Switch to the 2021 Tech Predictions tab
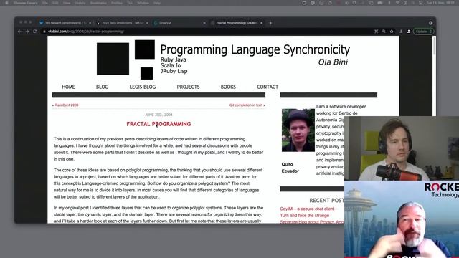The image size is (459, 258). 123,23
